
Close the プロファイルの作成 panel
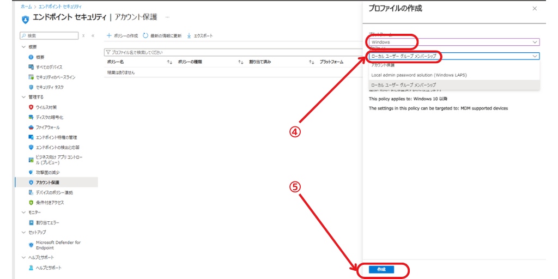coord(535,9)
